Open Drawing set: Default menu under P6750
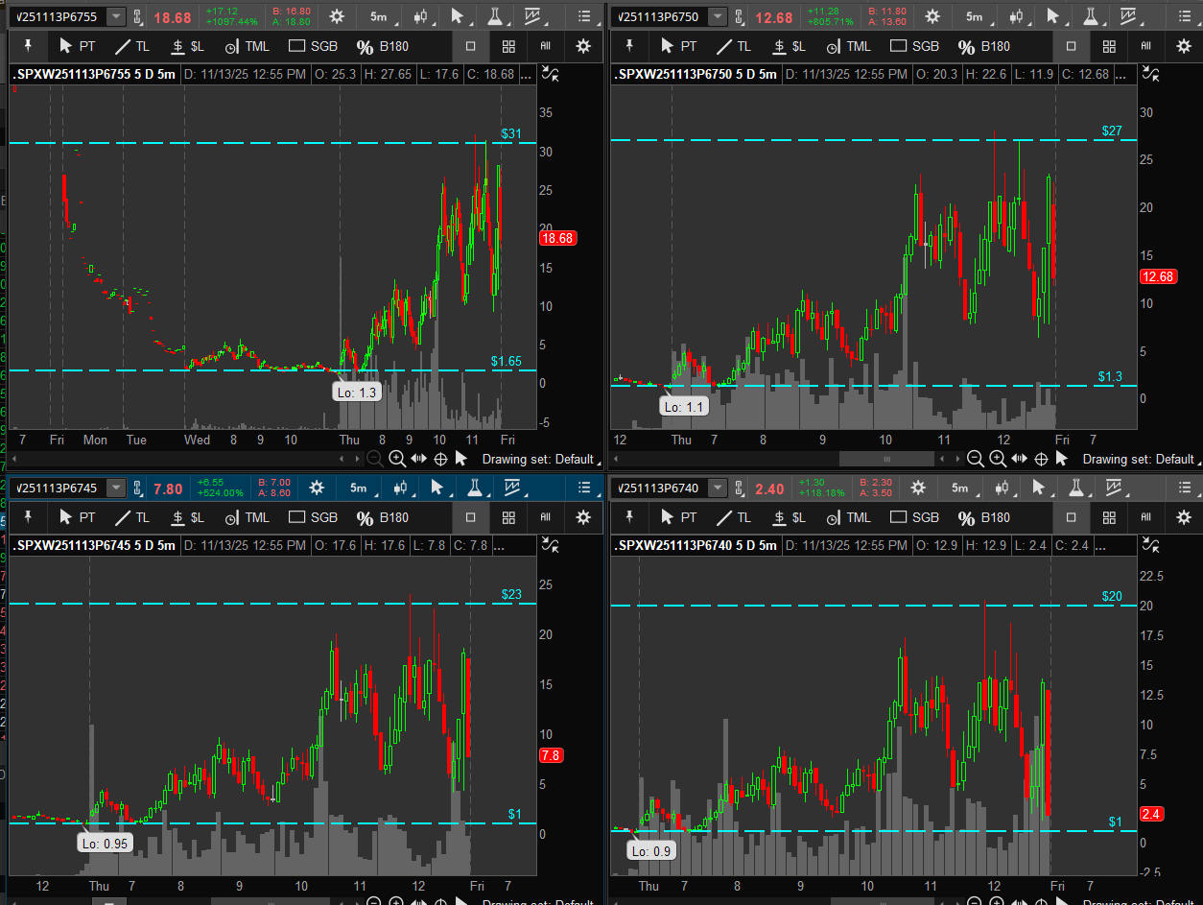Viewport: 1203px width, 905px height. click(1139, 460)
